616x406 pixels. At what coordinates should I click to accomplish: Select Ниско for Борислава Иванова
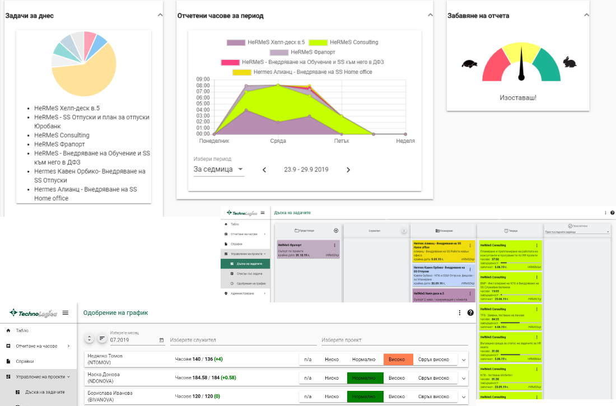332,396
